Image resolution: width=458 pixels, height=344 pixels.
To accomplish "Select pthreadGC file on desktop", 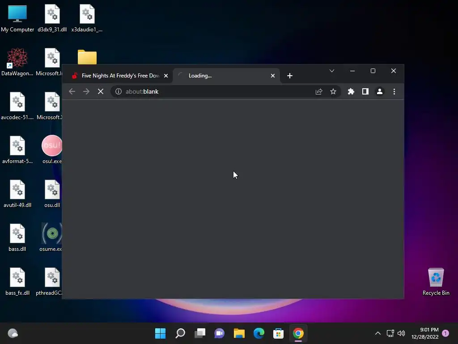I will [x=49, y=282].
